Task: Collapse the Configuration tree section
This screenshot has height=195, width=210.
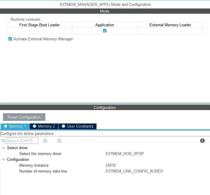Action: point(4,159)
